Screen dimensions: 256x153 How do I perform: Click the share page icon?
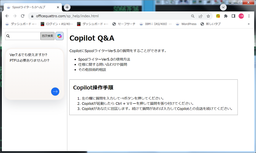[x=201, y=16]
